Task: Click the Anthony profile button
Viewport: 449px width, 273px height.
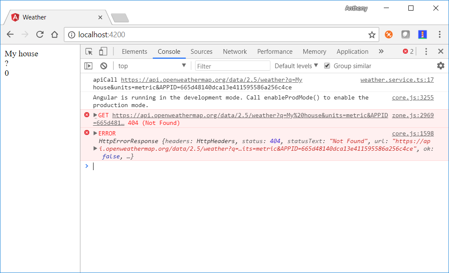Action: 356,8
